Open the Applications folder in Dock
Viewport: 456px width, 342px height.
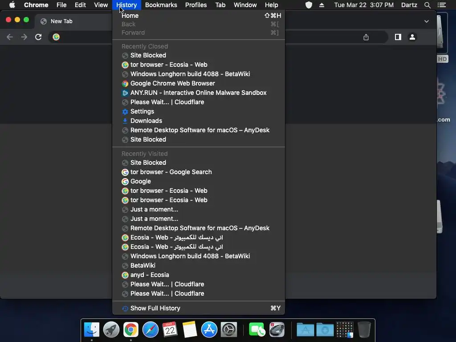(x=305, y=330)
